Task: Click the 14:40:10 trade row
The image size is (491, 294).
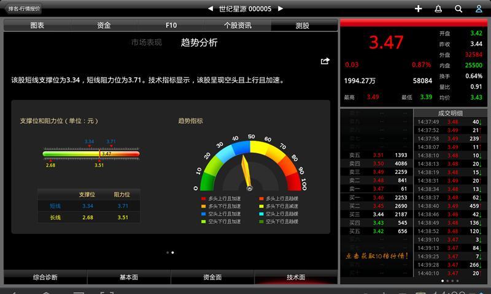Action: (450, 273)
